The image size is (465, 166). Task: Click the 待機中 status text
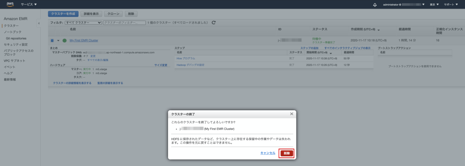317,39
